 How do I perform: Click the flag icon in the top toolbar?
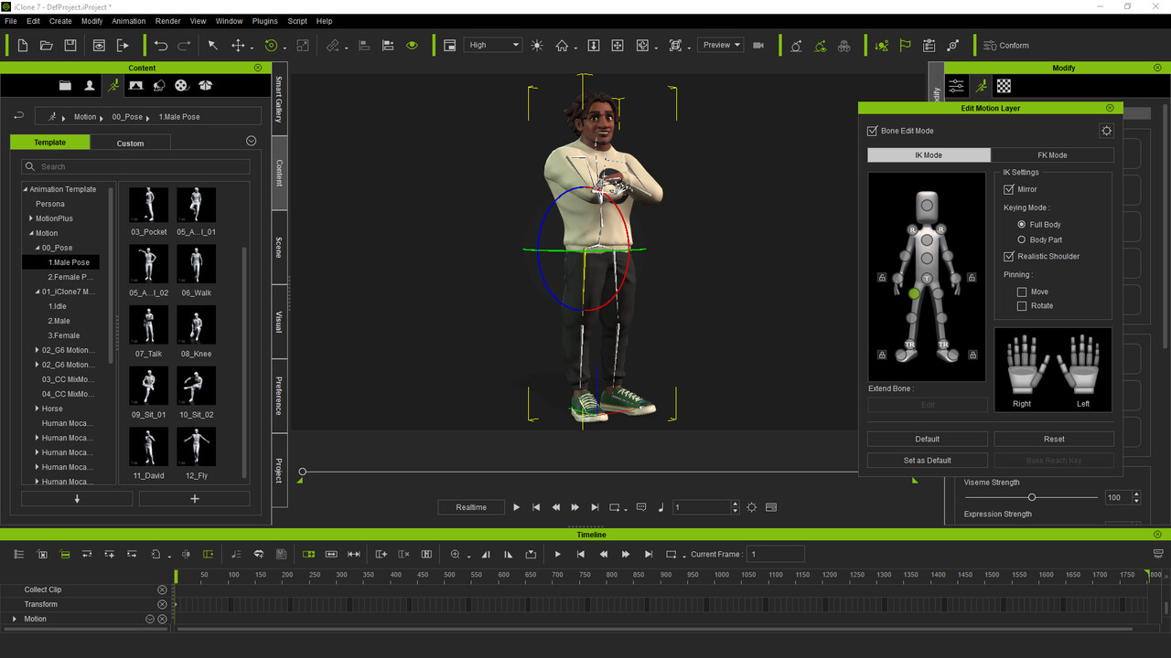pos(905,46)
